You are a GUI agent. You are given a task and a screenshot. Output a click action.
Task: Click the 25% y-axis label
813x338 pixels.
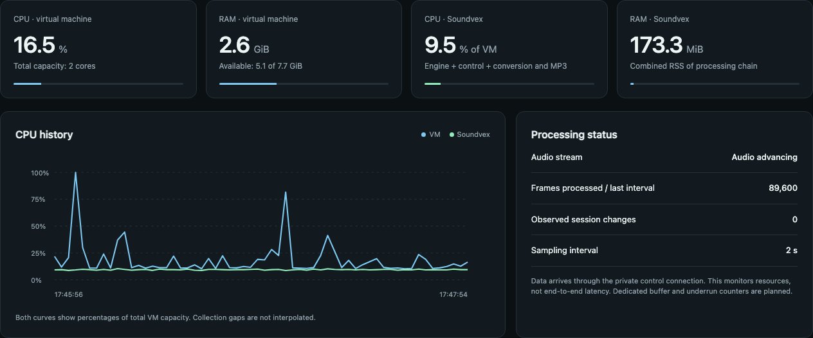(38, 253)
